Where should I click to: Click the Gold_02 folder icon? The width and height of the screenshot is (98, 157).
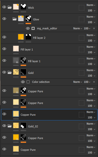[x=10, y=126]
